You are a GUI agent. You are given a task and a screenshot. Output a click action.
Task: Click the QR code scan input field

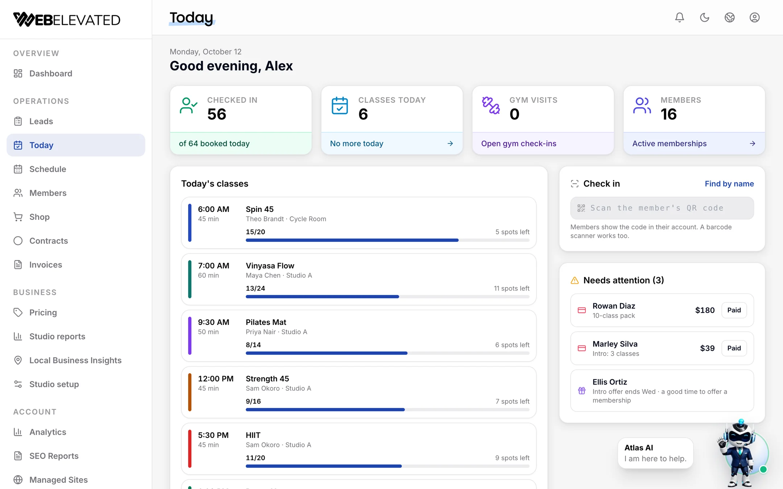pos(662,208)
